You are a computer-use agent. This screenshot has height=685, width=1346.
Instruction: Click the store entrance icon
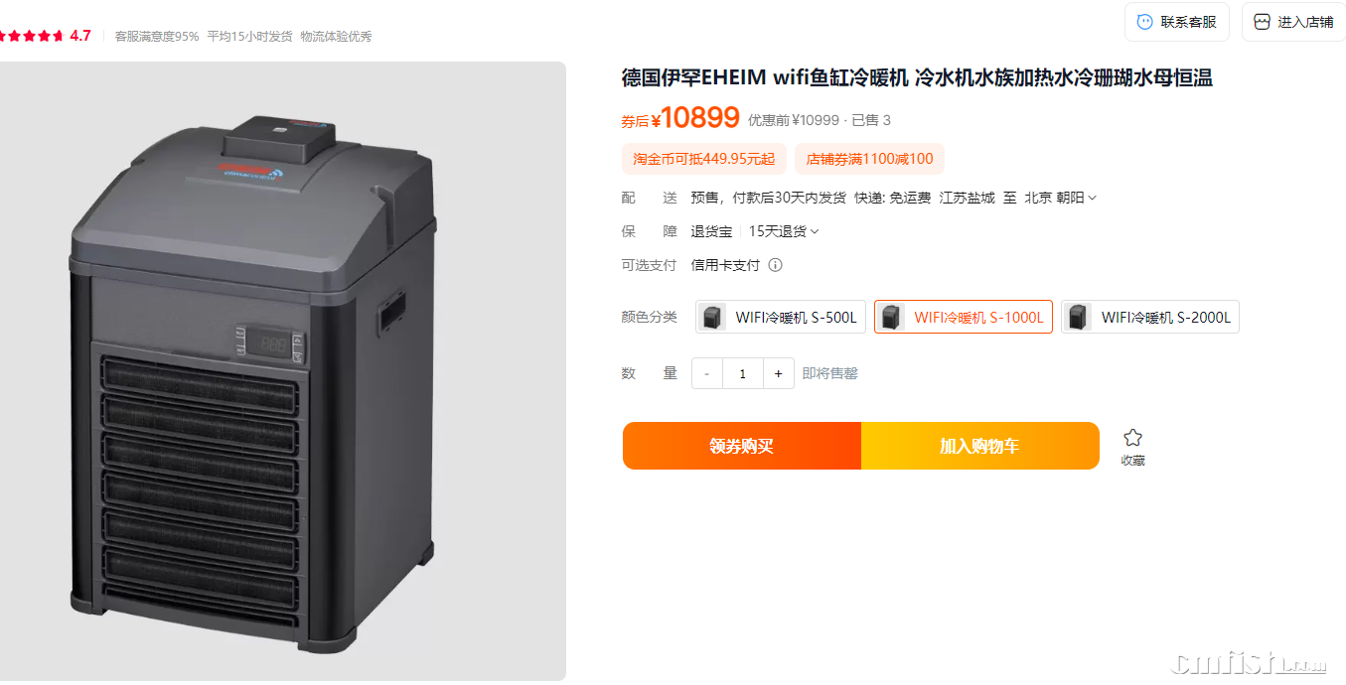tap(1262, 22)
